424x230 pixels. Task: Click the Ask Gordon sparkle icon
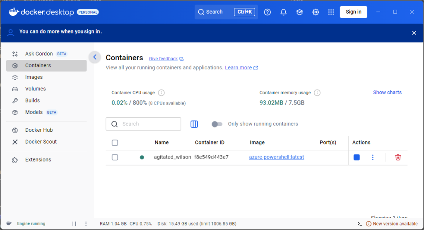coord(15,54)
